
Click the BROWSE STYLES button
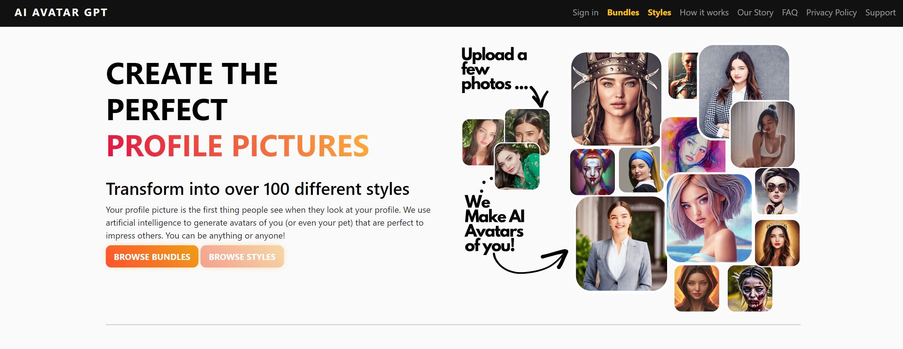coord(242,256)
